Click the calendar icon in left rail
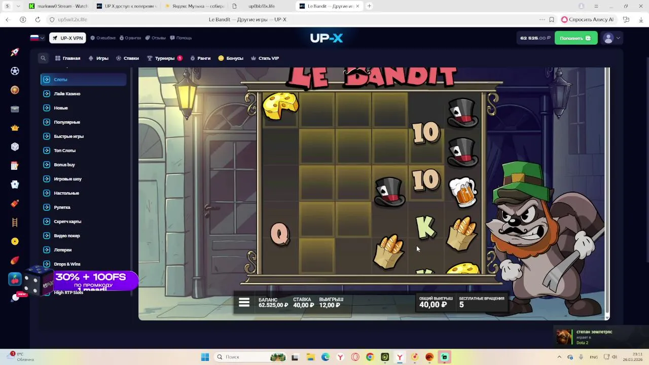Viewport: 649px width, 365px height. coord(15,166)
